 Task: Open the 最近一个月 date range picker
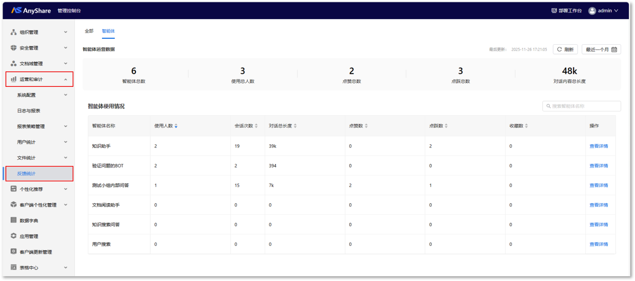pyautogui.click(x=601, y=50)
